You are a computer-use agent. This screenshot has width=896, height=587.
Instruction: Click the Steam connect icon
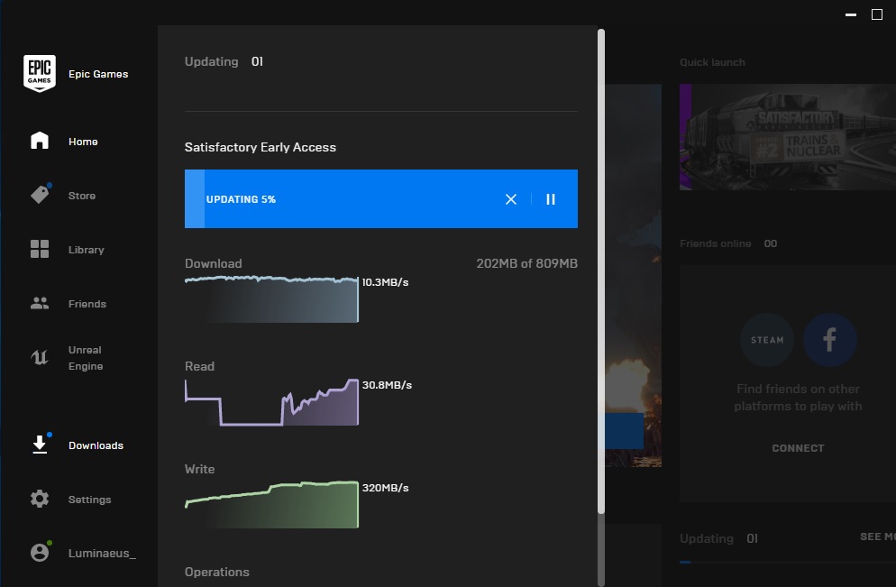(x=767, y=340)
